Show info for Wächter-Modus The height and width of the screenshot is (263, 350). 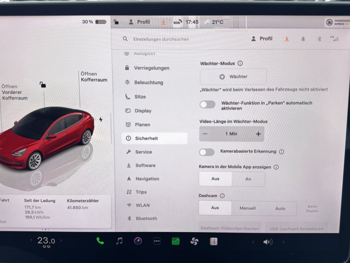[240, 63]
